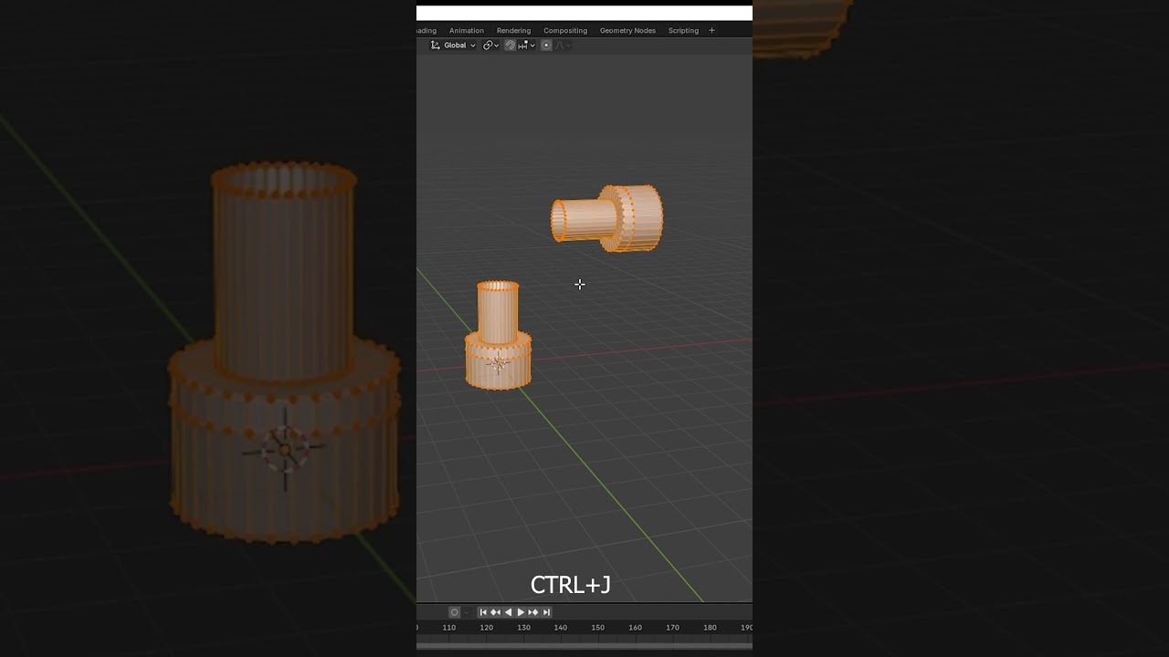Viewport: 1169px width, 657px height.
Task: Toggle the auto keying record button
Action: tap(454, 612)
